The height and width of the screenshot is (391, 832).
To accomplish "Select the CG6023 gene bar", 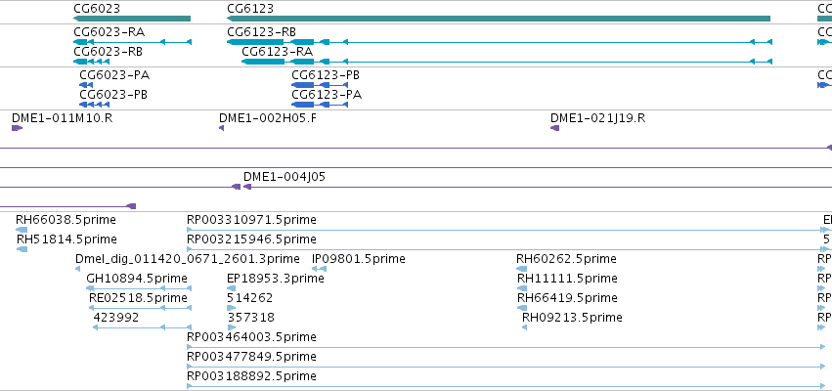I will coord(132,19).
